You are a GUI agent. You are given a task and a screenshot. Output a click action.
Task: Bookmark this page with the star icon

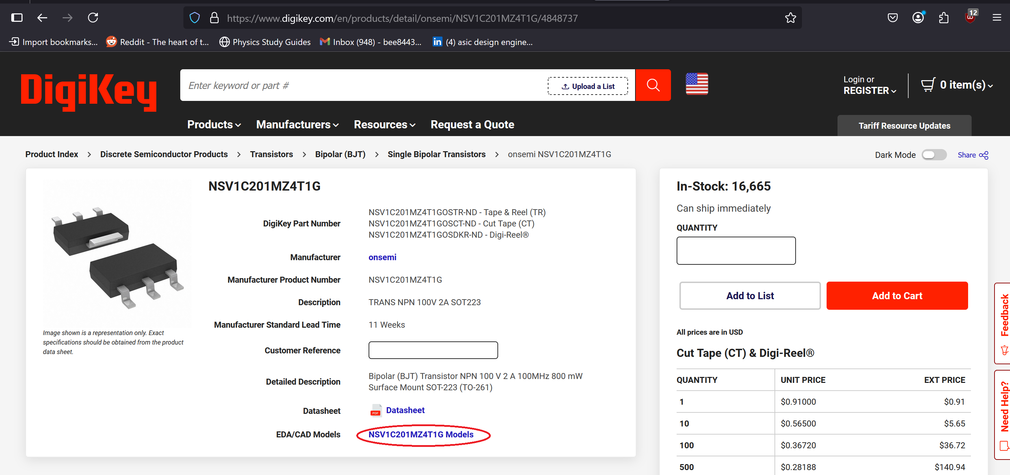pyautogui.click(x=790, y=18)
